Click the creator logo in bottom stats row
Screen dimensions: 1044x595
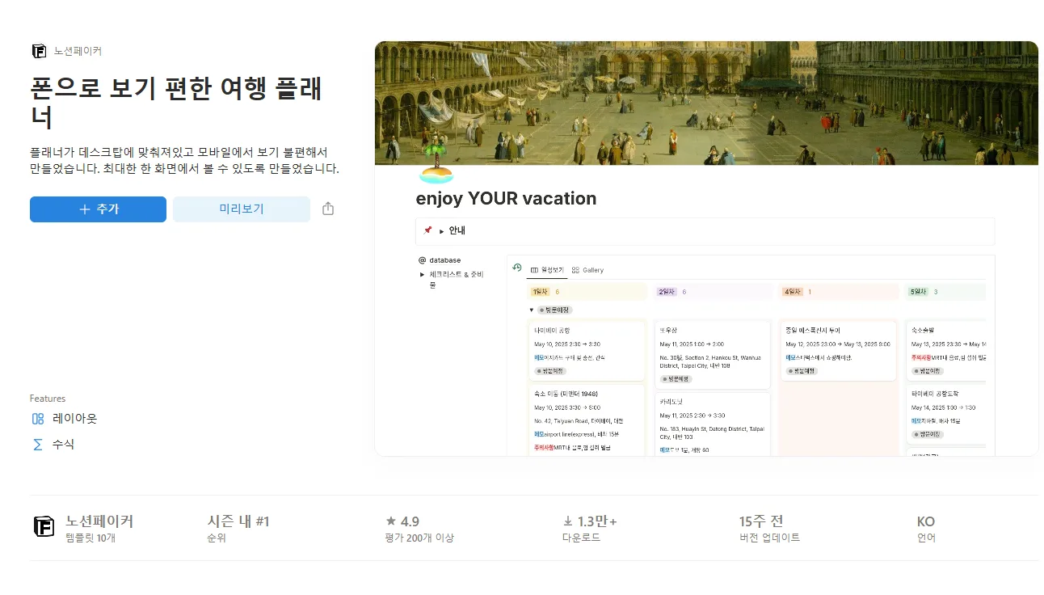(x=44, y=526)
